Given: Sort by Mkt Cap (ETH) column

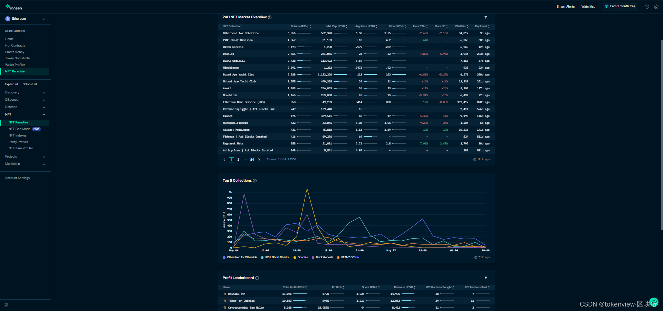Looking at the screenshot, I should (337, 26).
